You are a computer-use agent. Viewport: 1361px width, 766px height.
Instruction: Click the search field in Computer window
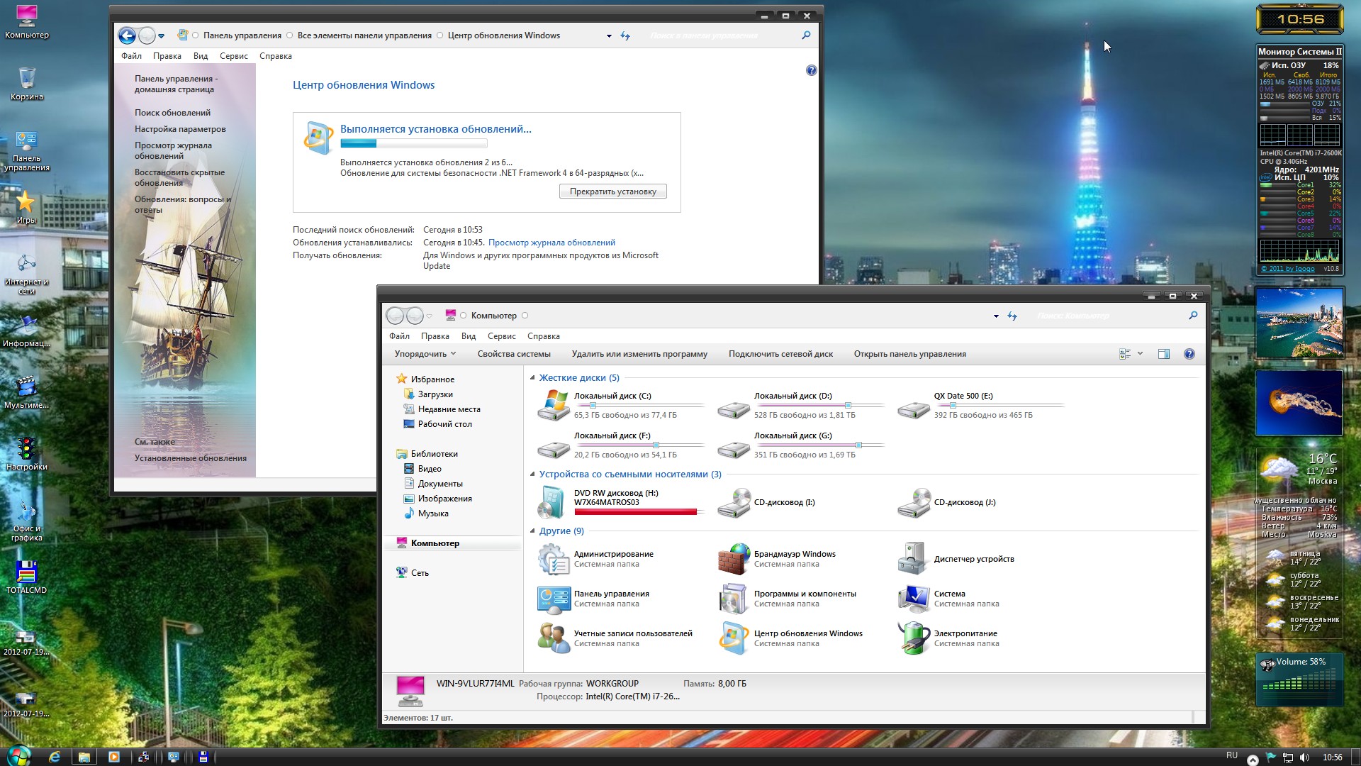pos(1111,316)
